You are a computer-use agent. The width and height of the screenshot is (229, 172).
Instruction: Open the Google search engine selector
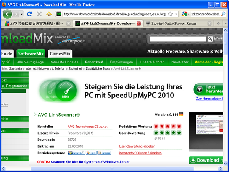[185, 14]
